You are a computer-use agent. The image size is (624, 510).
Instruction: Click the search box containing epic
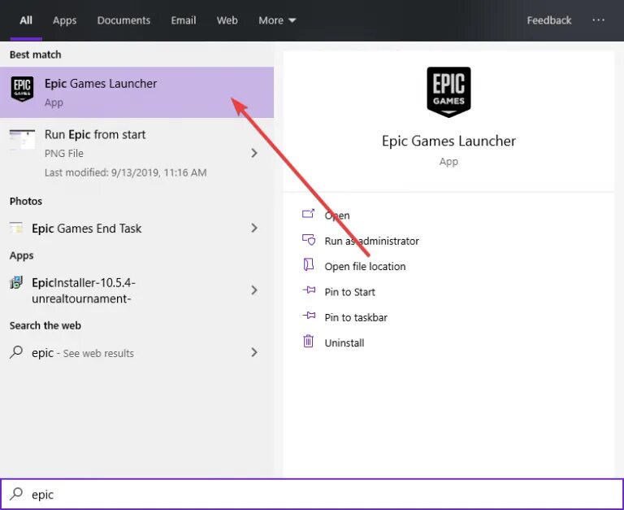click(x=312, y=494)
